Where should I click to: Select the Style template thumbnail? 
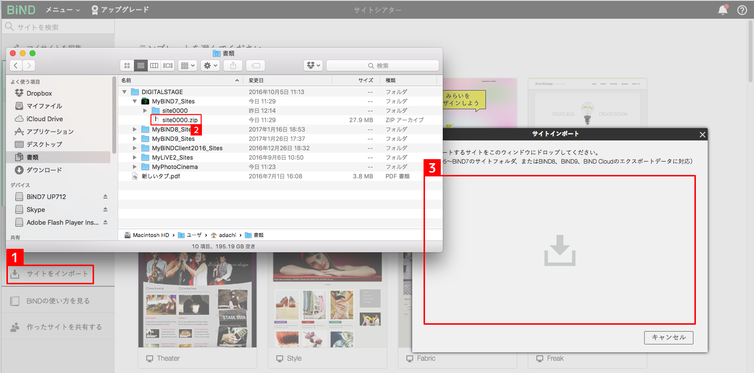tap(327, 300)
